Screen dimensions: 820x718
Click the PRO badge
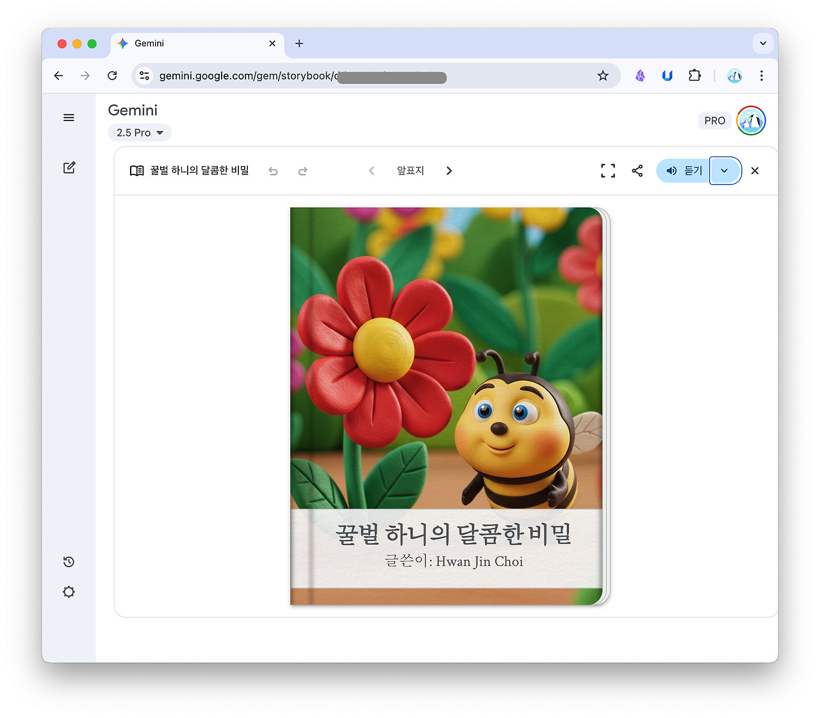(x=714, y=121)
